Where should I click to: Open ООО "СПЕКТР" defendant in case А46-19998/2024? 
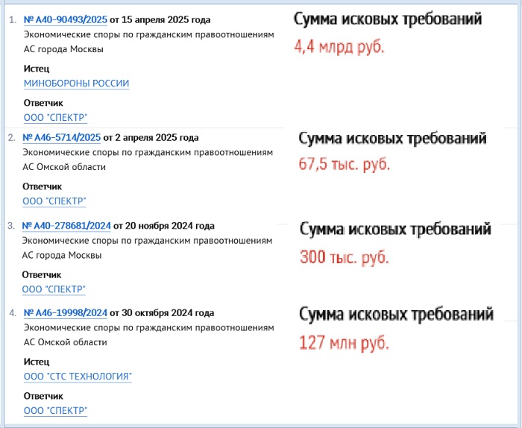[x=56, y=411]
